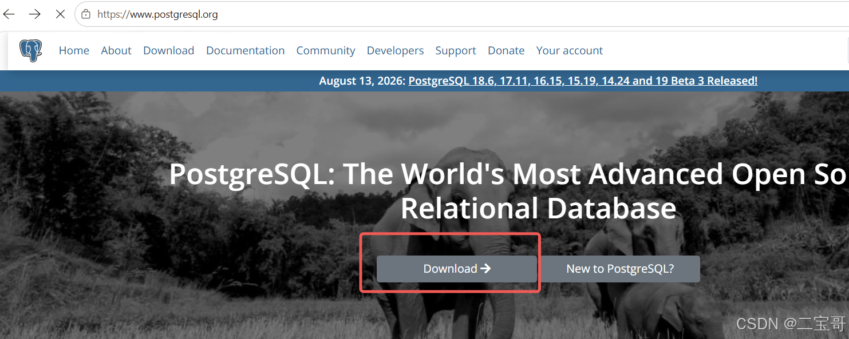Image resolution: width=849 pixels, height=339 pixels.
Task: Click the address bar URL field
Action: coord(461,14)
